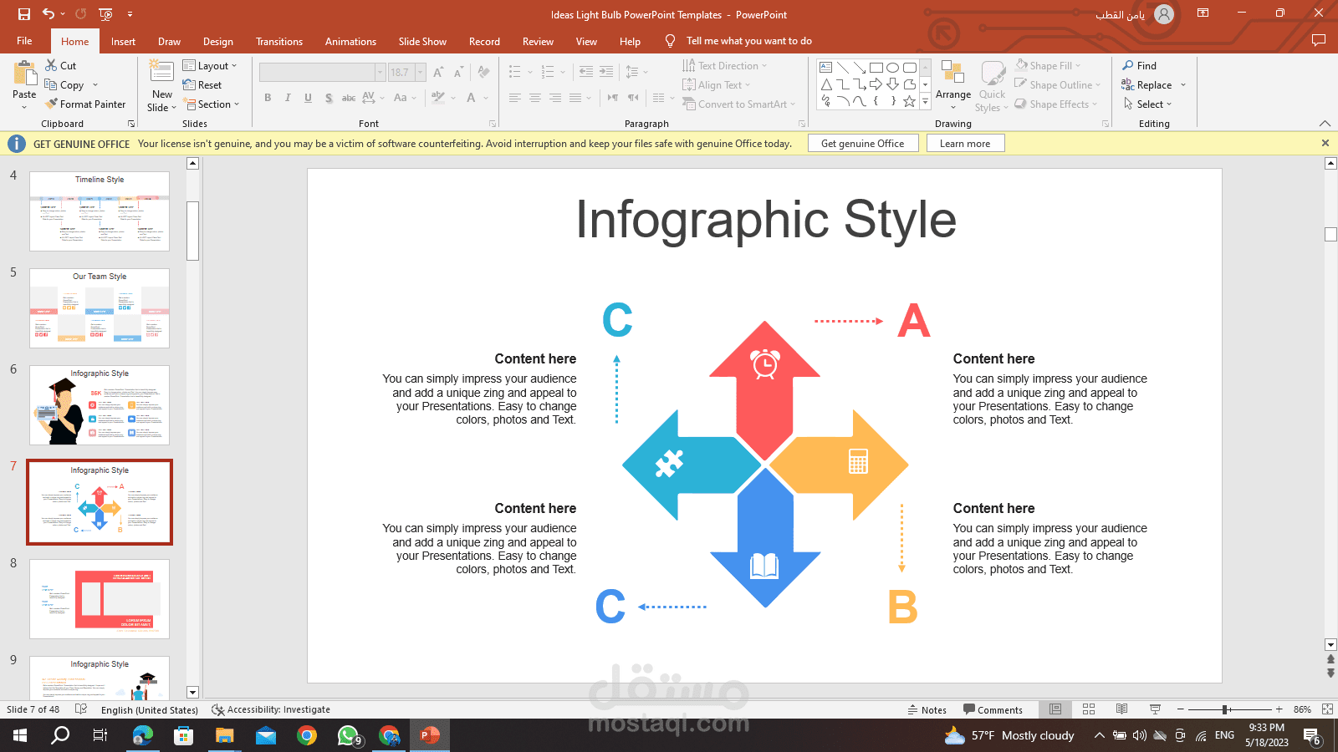Switch to the Design tab
Image resolution: width=1338 pixels, height=752 pixels.
[x=217, y=41]
